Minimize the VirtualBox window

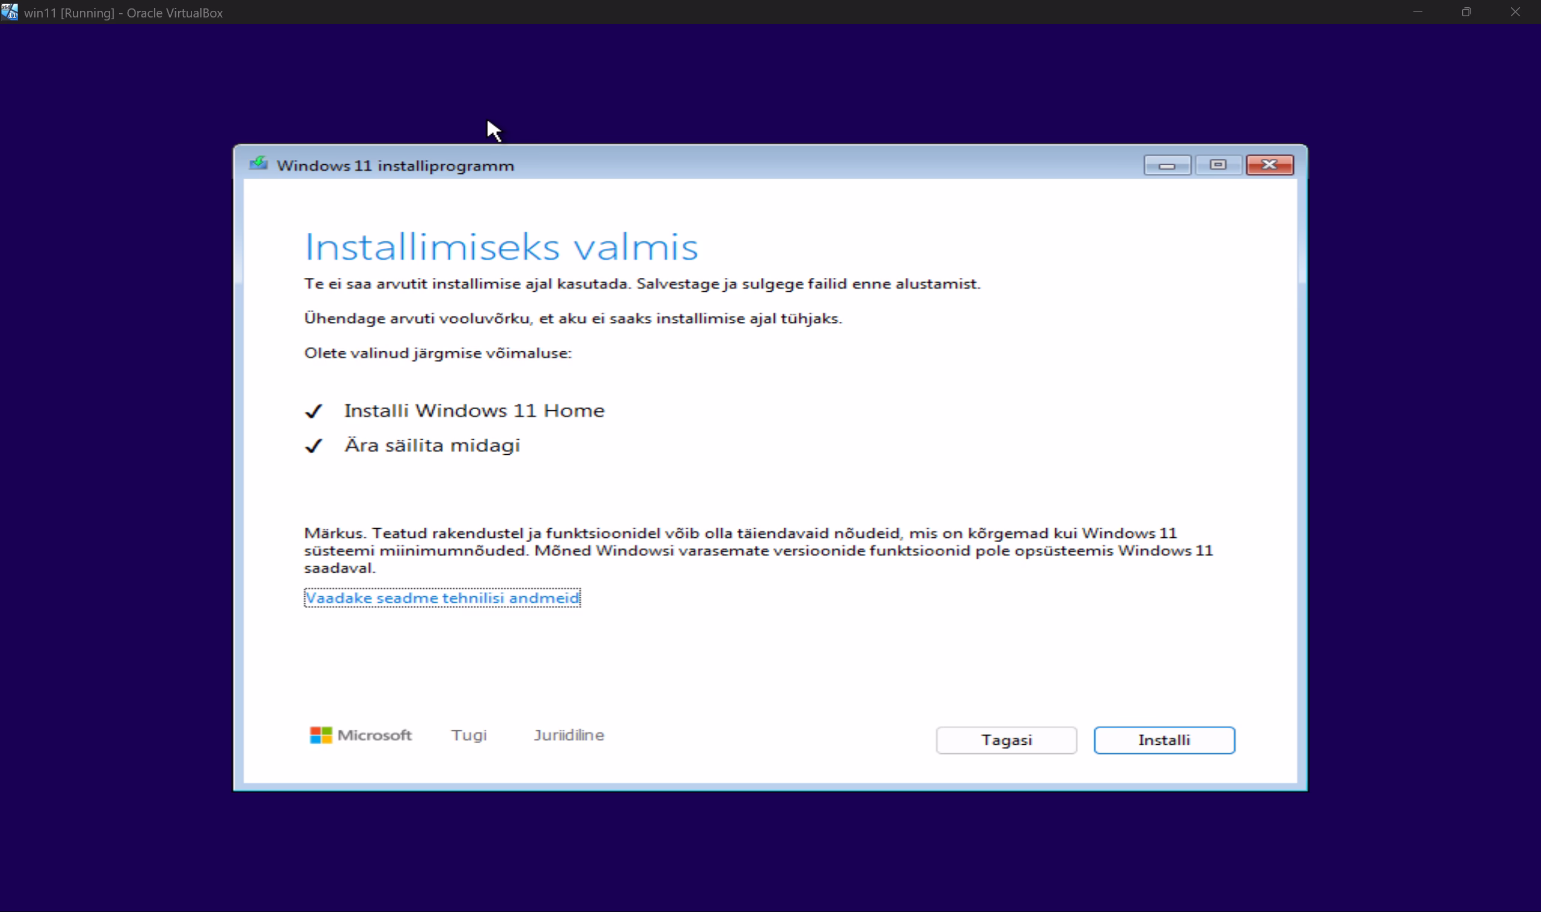1418,11
